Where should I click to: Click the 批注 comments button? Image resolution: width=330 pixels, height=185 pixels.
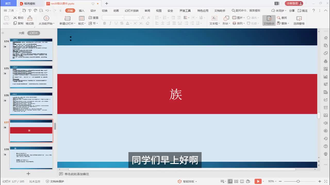pyautogui.click(x=303, y=11)
